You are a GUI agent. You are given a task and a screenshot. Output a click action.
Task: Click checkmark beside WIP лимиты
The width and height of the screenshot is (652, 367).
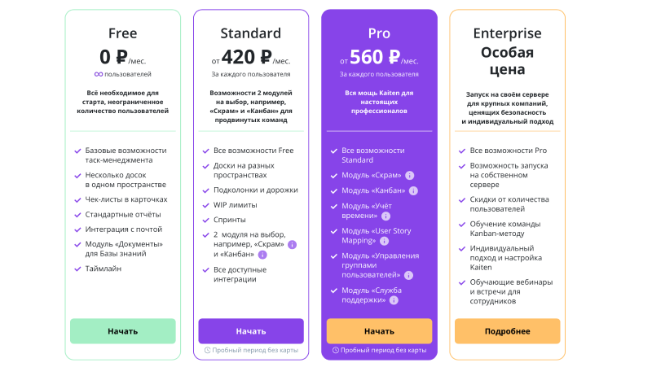[x=205, y=206]
